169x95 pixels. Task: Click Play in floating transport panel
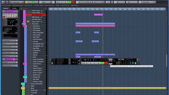(x=102, y=63)
